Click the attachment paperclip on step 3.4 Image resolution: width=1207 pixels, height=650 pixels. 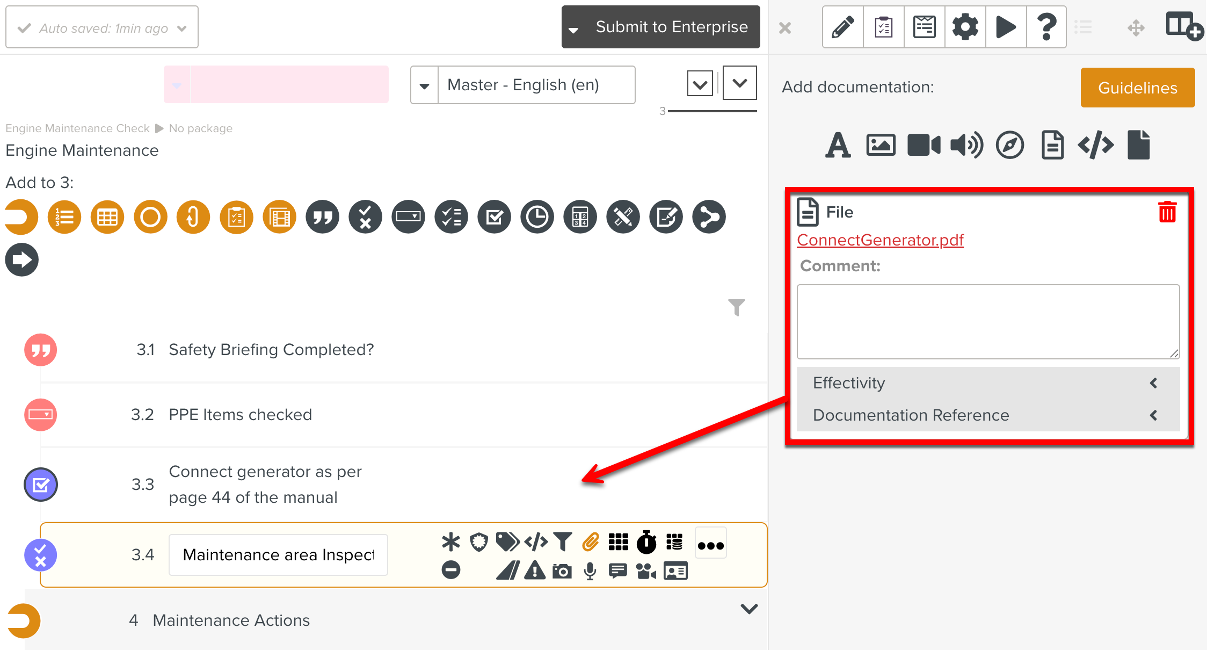tap(591, 543)
